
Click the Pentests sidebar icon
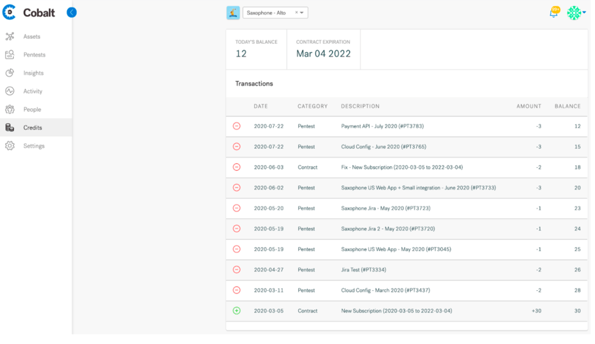tap(10, 54)
